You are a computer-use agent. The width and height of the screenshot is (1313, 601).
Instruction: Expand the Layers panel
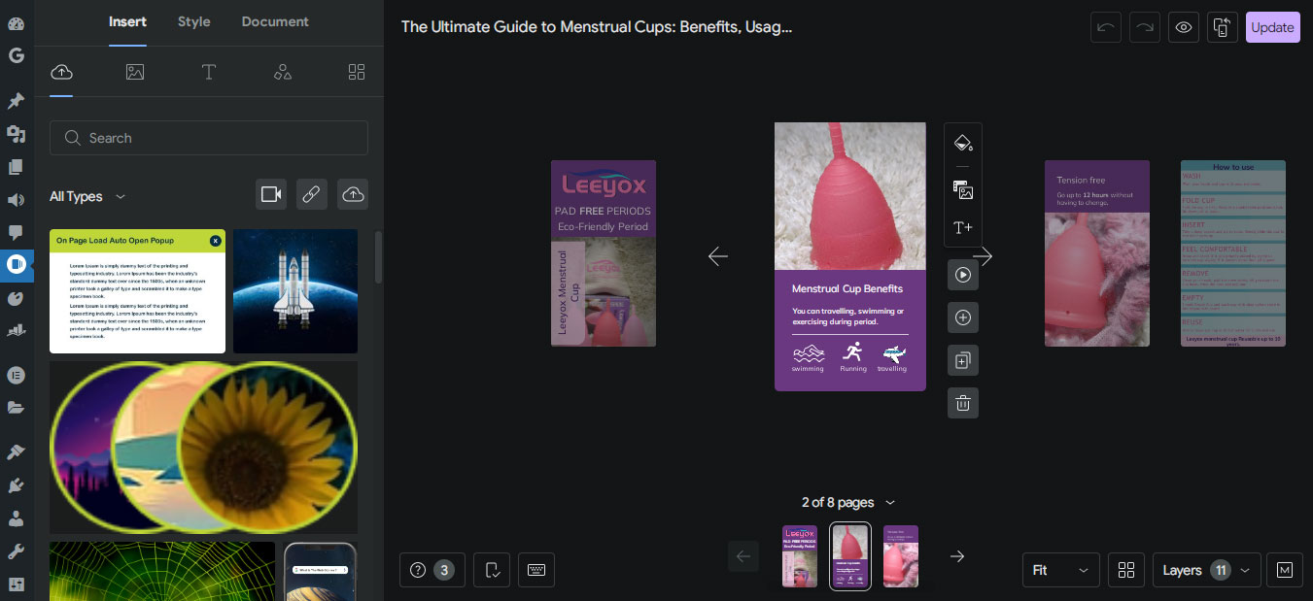click(1207, 570)
